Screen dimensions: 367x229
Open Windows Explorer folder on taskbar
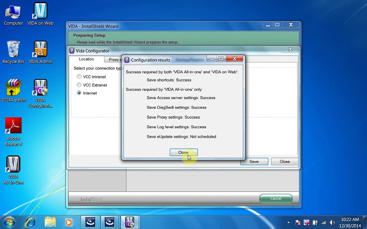point(50,222)
